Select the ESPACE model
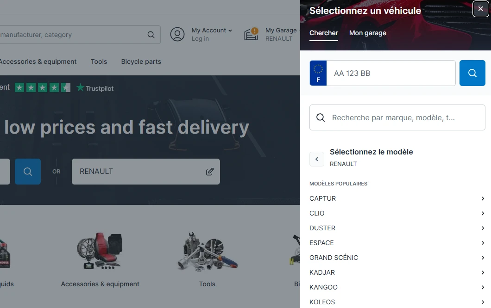This screenshot has width=491, height=308. [397, 243]
